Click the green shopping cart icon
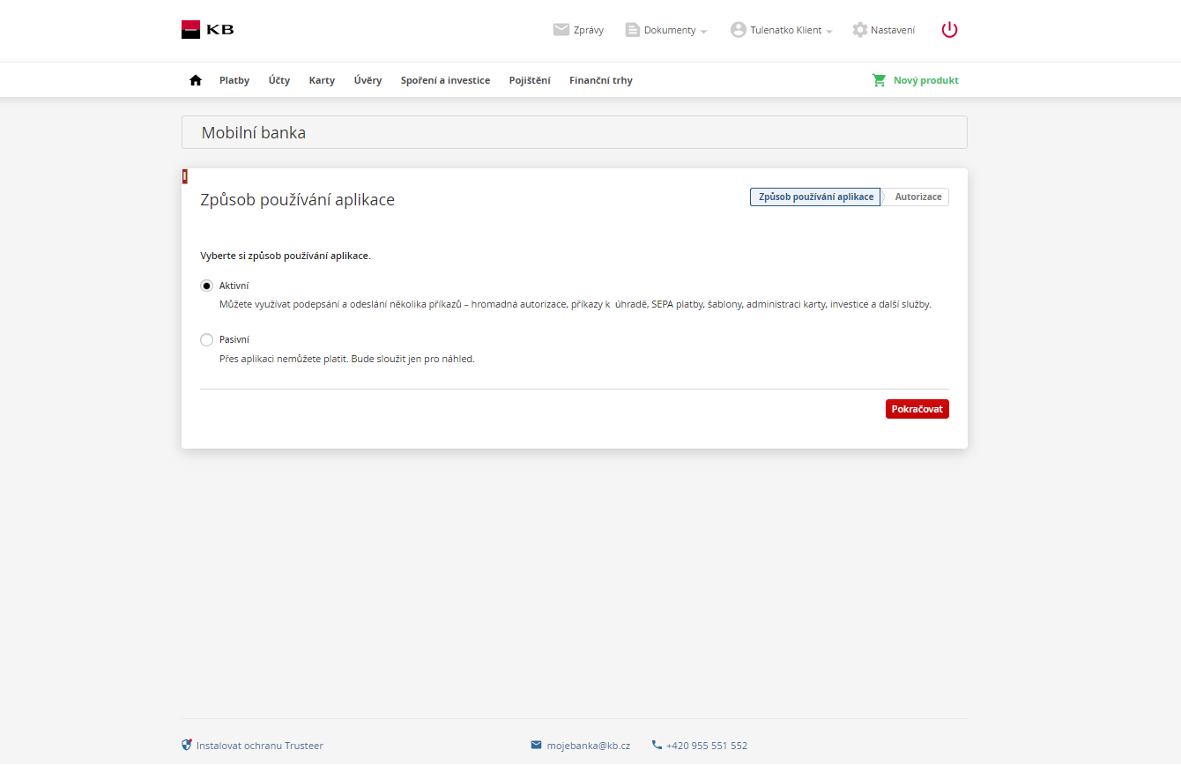The height and width of the screenshot is (765, 1181). click(879, 80)
